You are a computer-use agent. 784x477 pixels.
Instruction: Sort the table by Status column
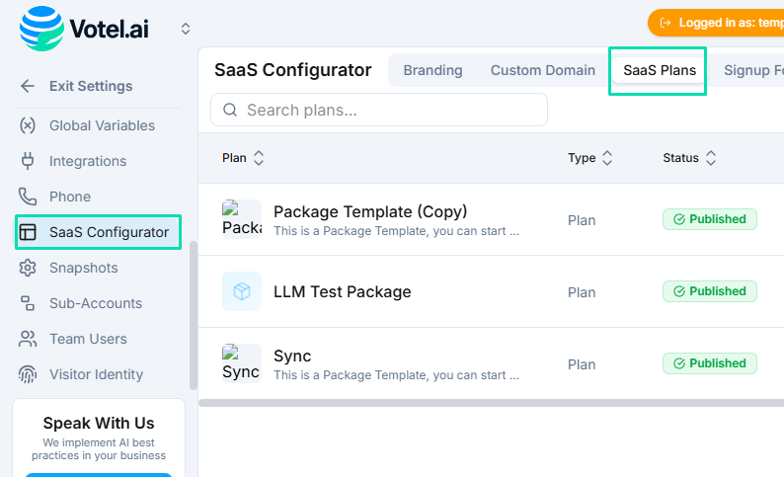click(689, 158)
